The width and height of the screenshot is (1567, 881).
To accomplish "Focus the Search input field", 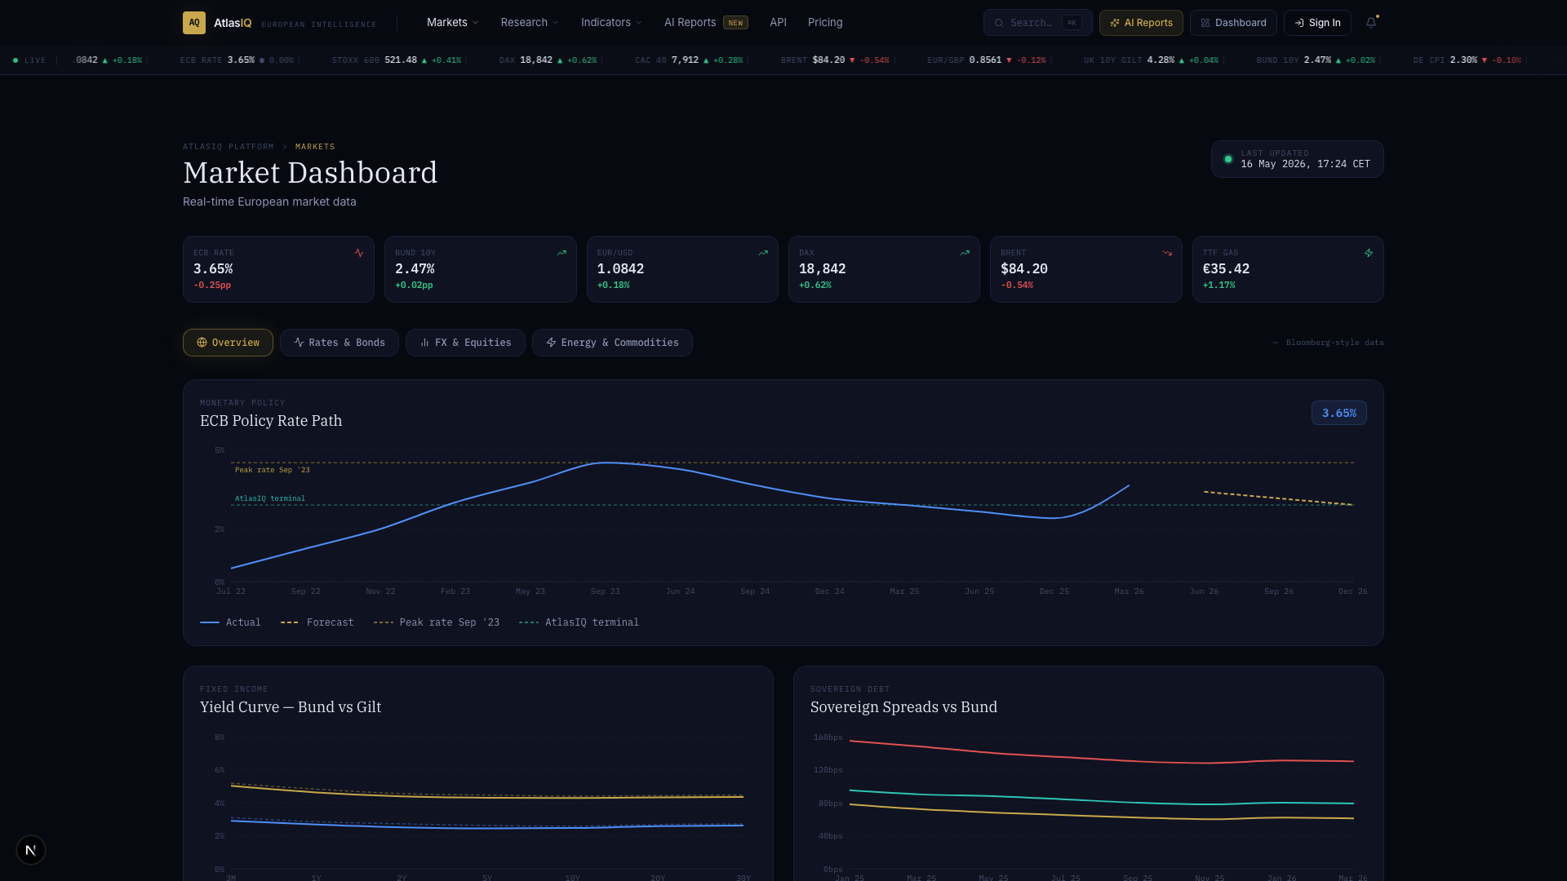I will 1037,23.
